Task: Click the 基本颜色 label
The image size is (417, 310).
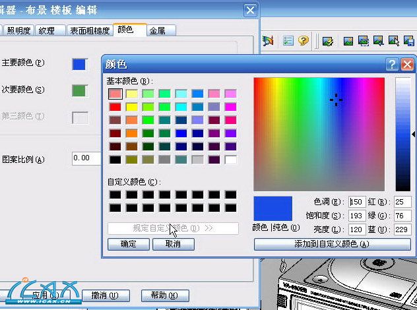Action: (x=130, y=81)
